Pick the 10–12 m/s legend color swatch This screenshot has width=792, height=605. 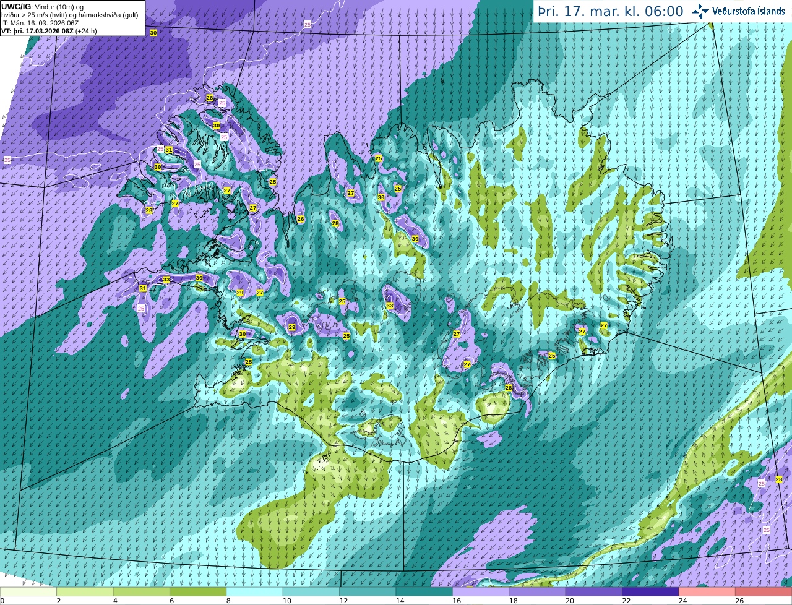coord(311,592)
